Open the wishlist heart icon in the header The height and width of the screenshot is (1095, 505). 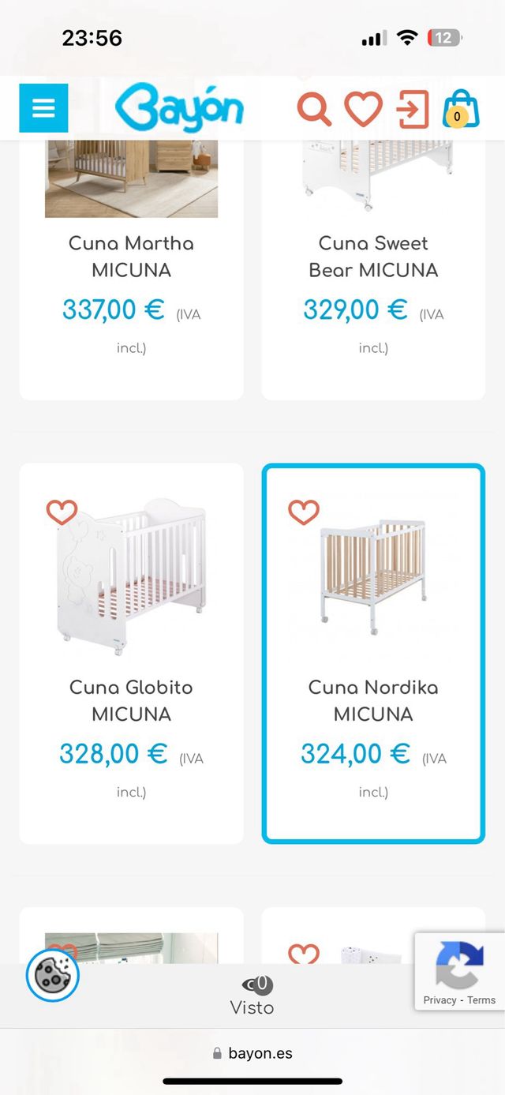coord(362,108)
